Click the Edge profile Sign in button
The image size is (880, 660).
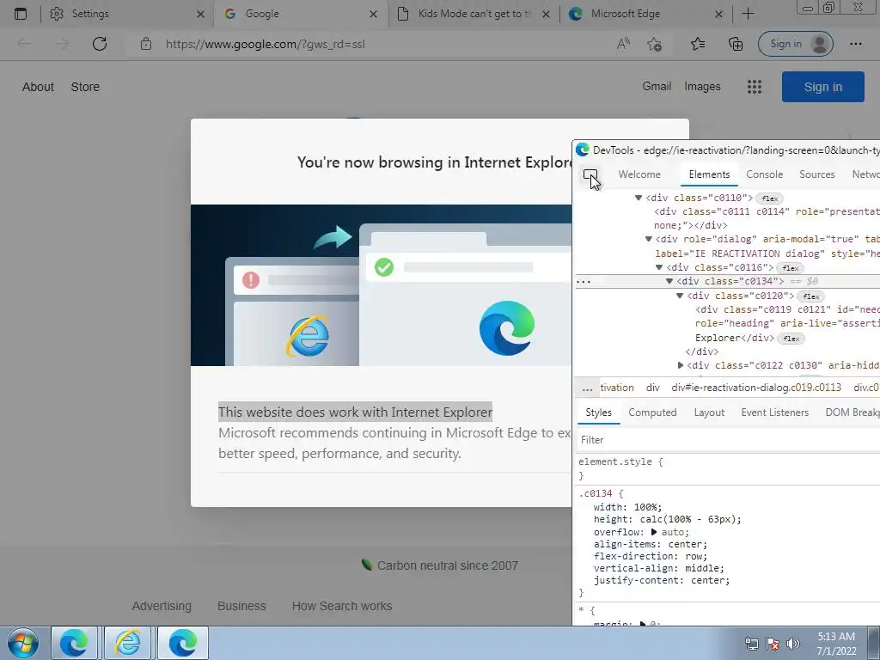795,44
